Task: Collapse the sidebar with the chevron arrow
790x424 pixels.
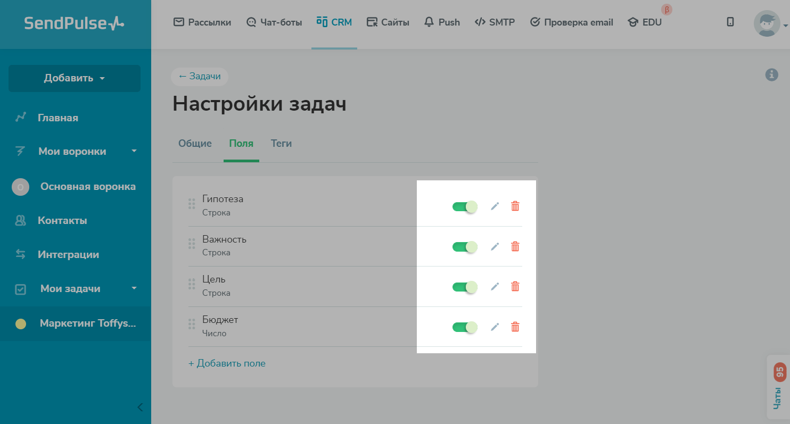Action: pyautogui.click(x=140, y=408)
